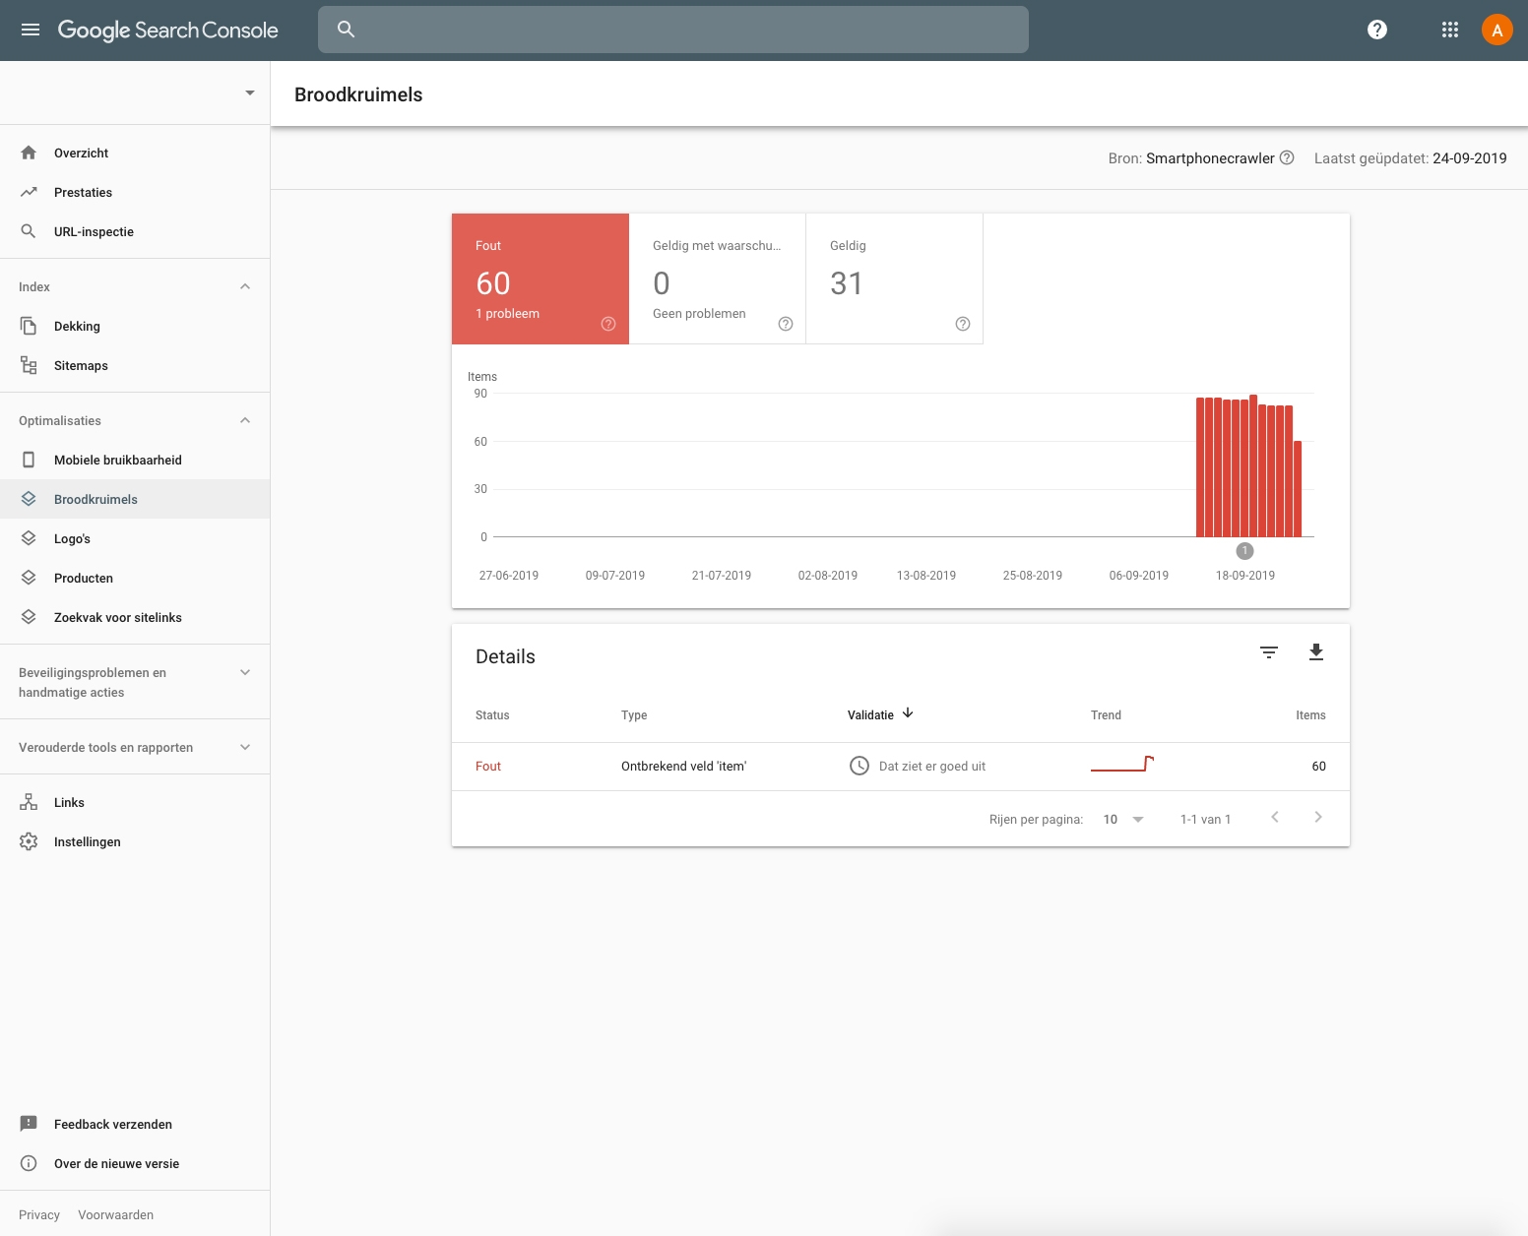Click the Broodkruimels layers icon

click(x=29, y=499)
